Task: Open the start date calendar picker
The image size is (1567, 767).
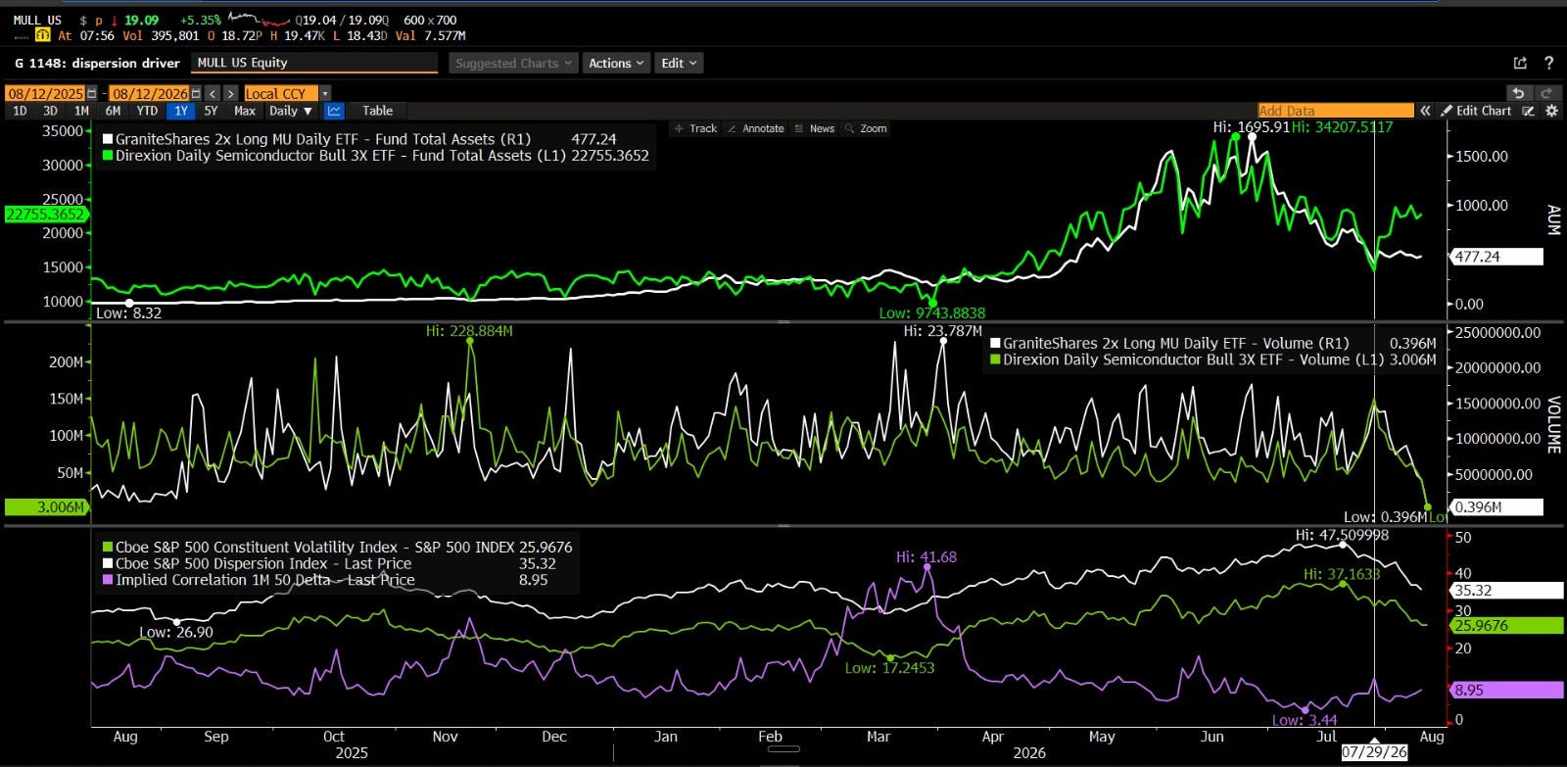Action: [x=92, y=93]
